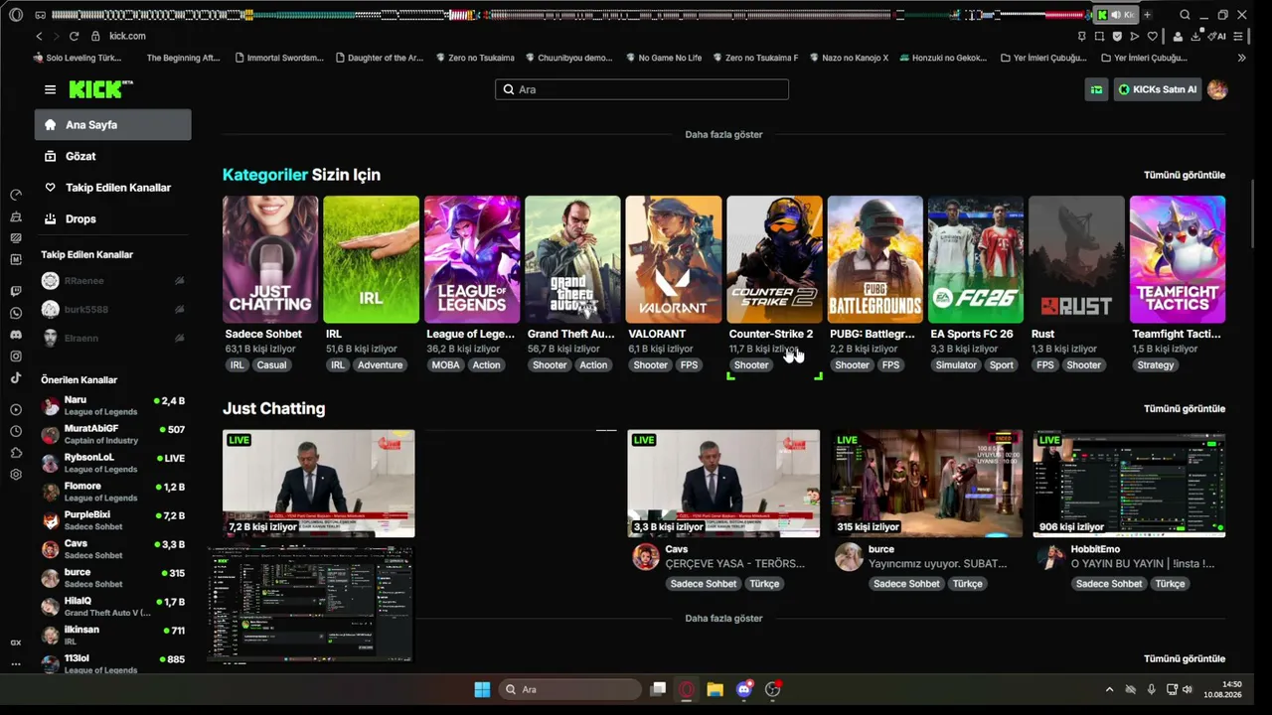Select the Shooter tag under Counter-Strike 2

(751, 364)
